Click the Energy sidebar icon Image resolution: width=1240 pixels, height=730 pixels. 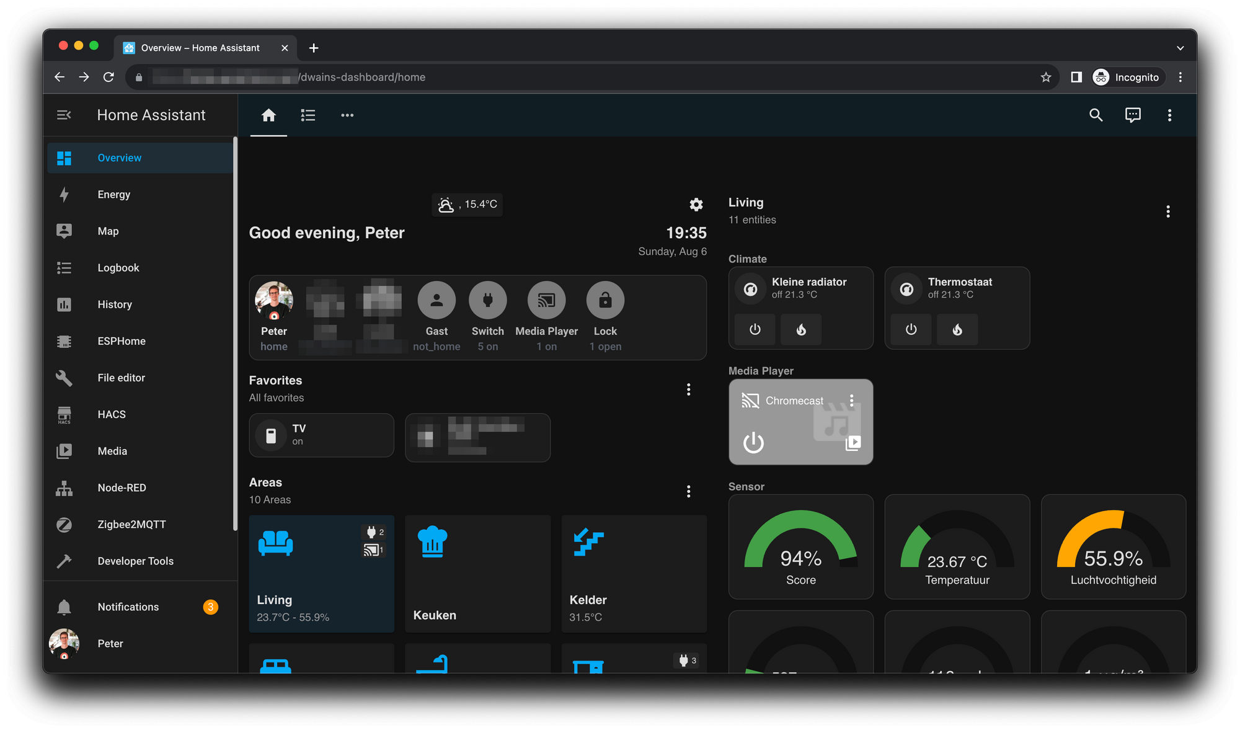click(64, 194)
